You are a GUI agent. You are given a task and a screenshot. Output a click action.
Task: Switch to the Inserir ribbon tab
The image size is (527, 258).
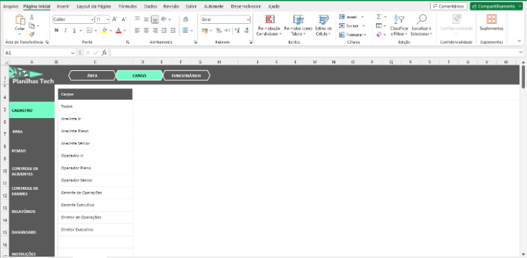click(x=63, y=6)
